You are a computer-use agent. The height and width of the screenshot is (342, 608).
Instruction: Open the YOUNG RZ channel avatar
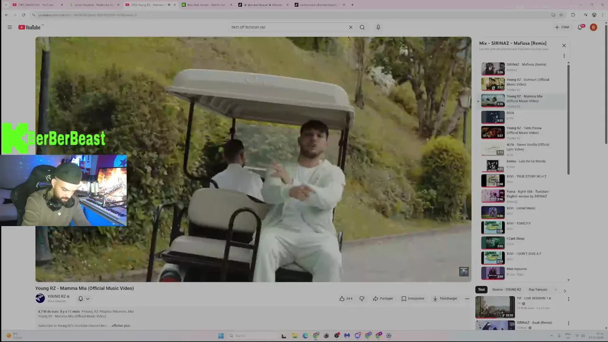[40, 298]
